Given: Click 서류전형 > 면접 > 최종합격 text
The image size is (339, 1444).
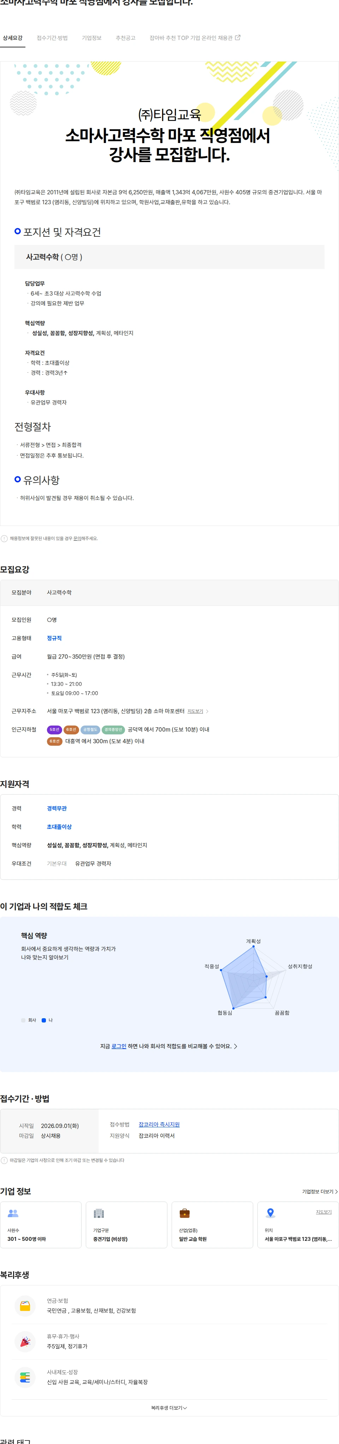Looking at the screenshot, I should point(51,445).
